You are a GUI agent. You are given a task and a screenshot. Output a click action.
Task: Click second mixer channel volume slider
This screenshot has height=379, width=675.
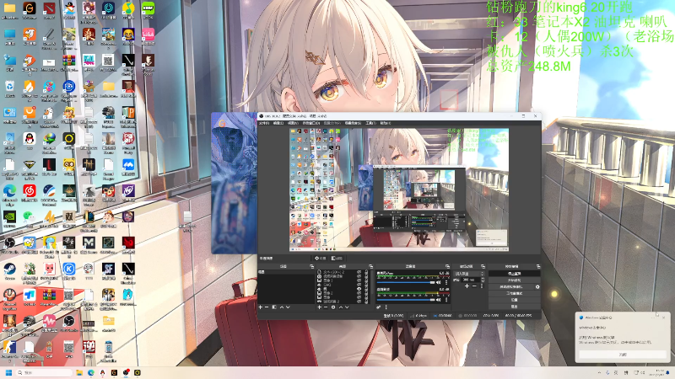[x=406, y=300]
